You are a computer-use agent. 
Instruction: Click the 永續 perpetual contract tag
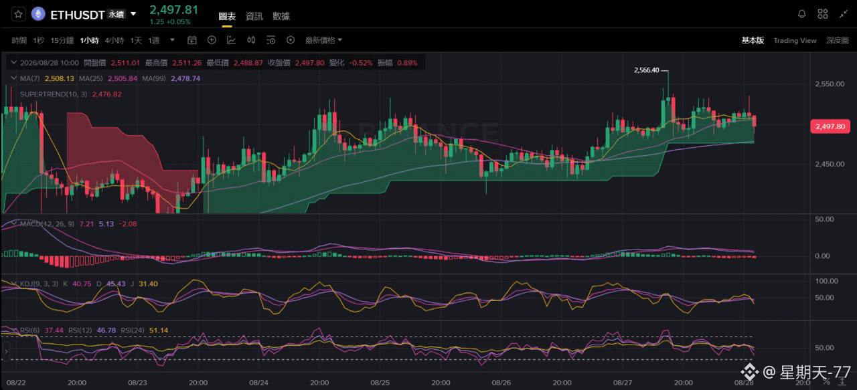click(116, 14)
